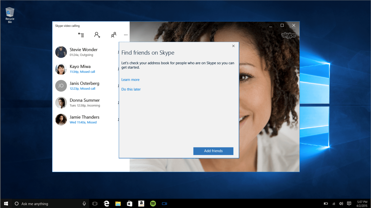Select Jamie Thanders' avatar picture
Screen dimensions: 371x208
[61, 119]
